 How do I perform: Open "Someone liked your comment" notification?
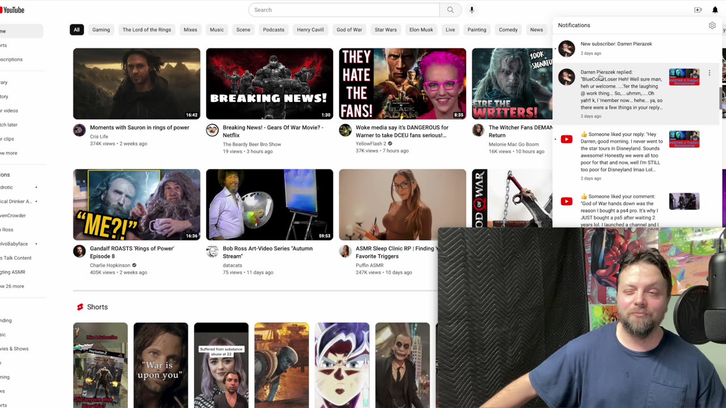click(x=637, y=209)
